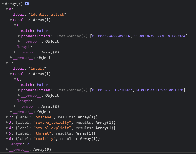Collapse results array under insult
The width and height of the screenshot is (196, 154).
pos(11,74)
